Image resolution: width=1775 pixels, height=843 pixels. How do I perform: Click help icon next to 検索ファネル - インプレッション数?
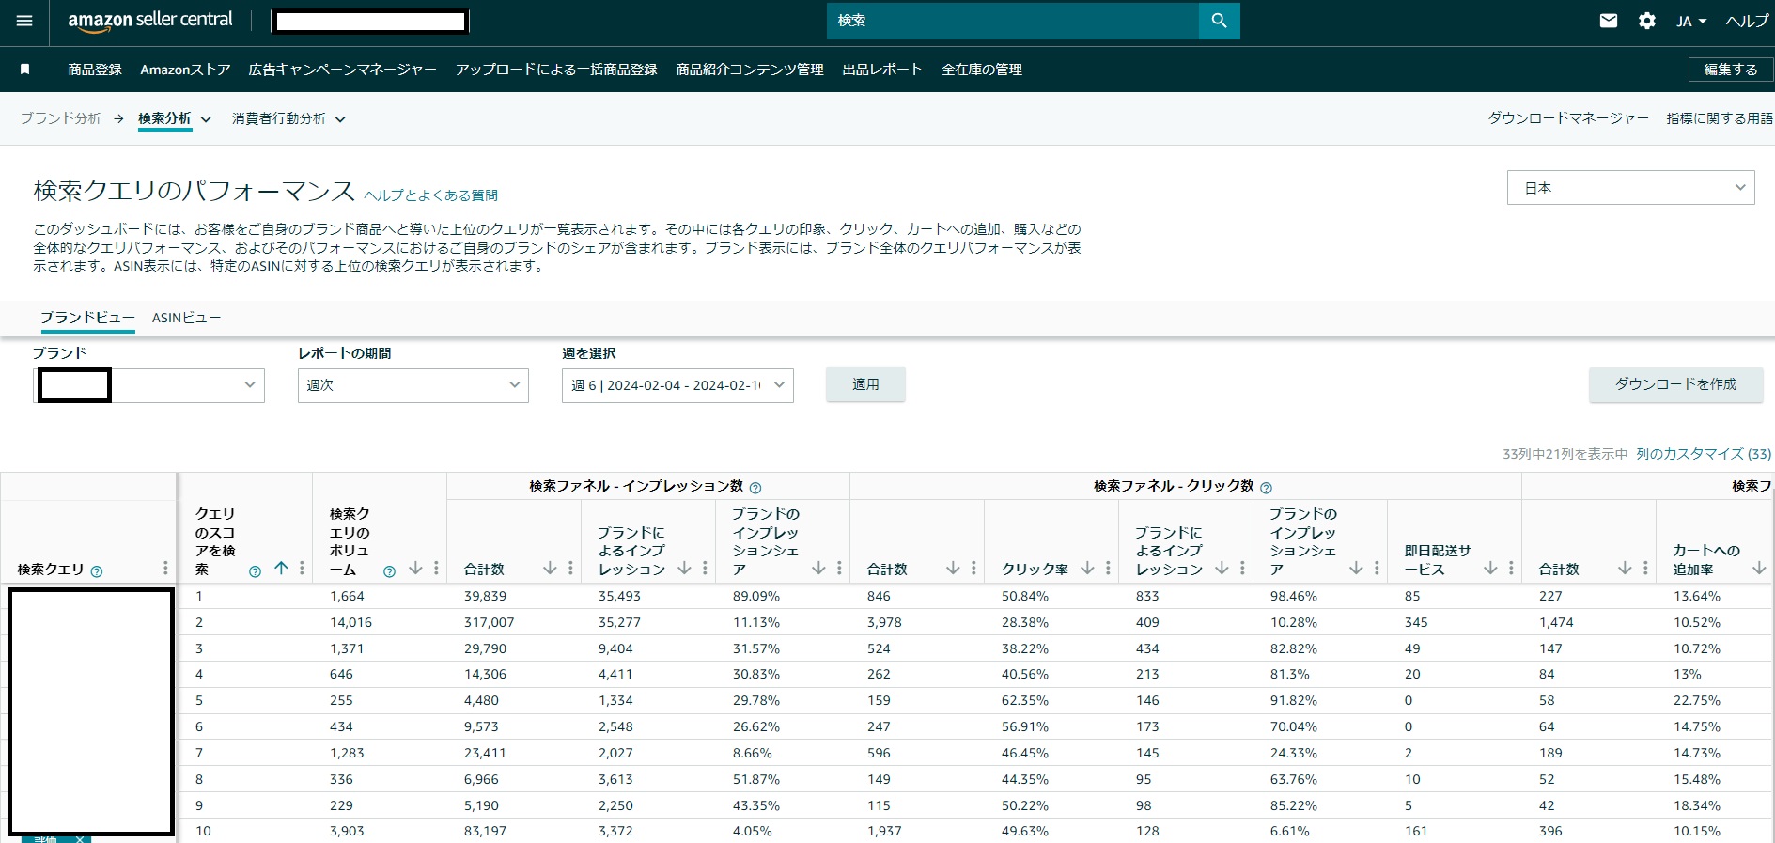pyautogui.click(x=755, y=488)
